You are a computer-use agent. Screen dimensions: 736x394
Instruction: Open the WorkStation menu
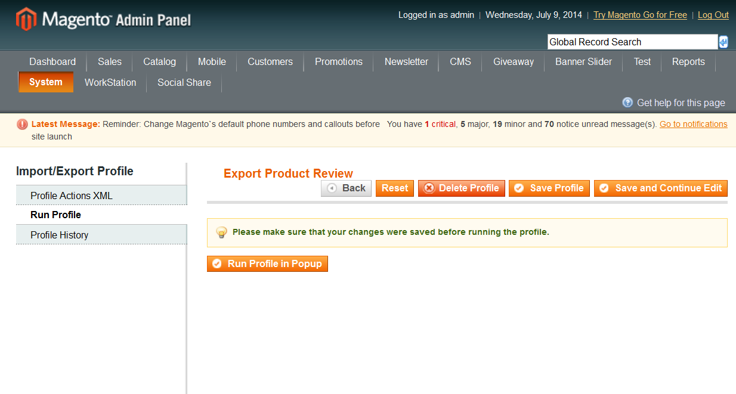pyautogui.click(x=110, y=82)
